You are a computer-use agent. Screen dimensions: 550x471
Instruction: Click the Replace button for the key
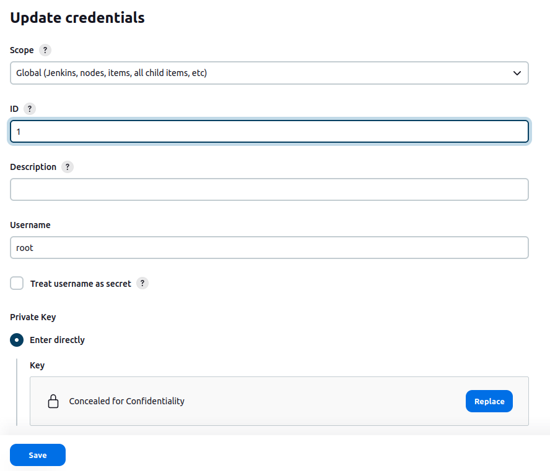(x=489, y=401)
